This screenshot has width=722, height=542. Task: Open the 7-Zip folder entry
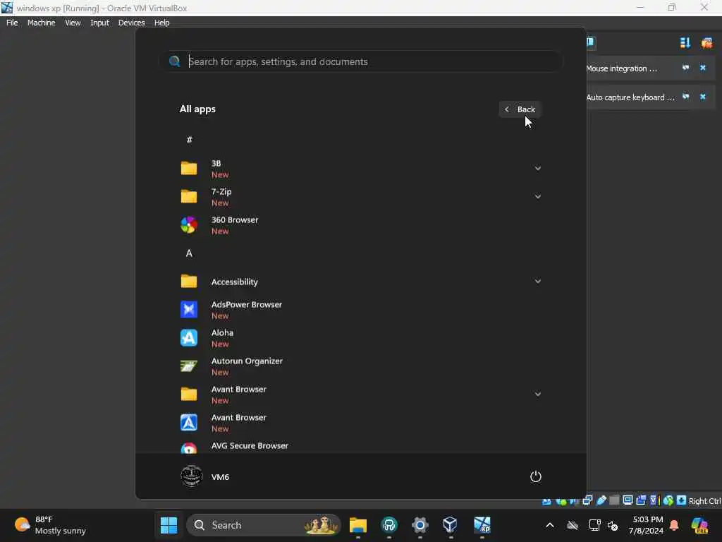[360, 196]
